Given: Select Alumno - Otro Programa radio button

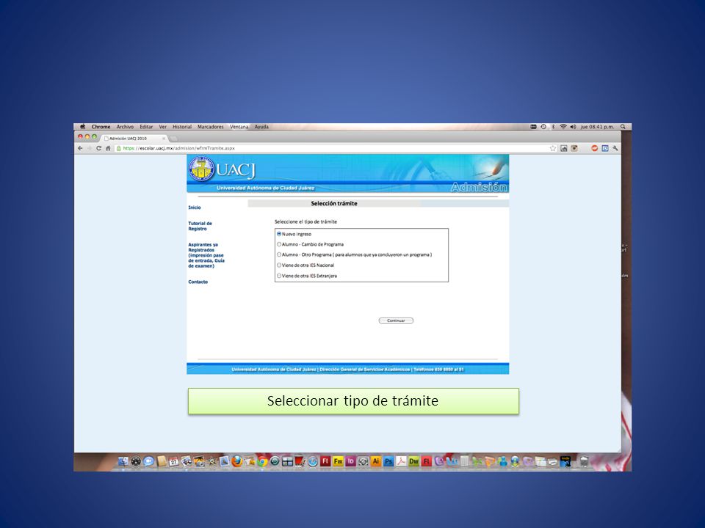Looking at the screenshot, I should click(x=279, y=254).
